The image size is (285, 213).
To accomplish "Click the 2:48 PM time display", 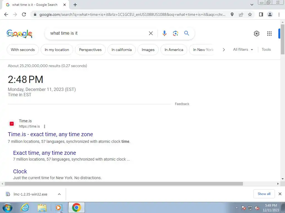I will [x=25, y=80].
